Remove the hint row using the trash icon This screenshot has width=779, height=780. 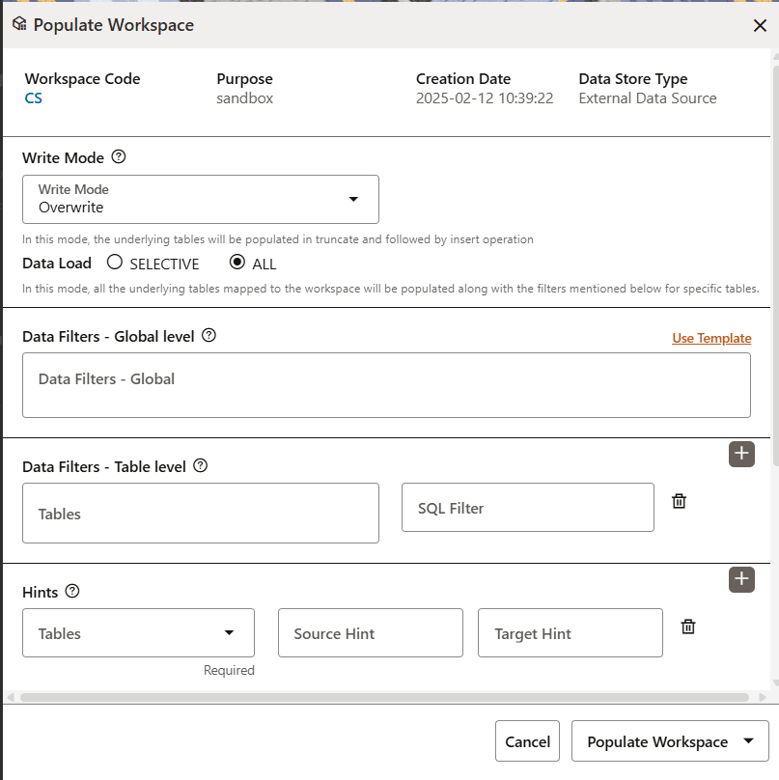[x=687, y=627]
